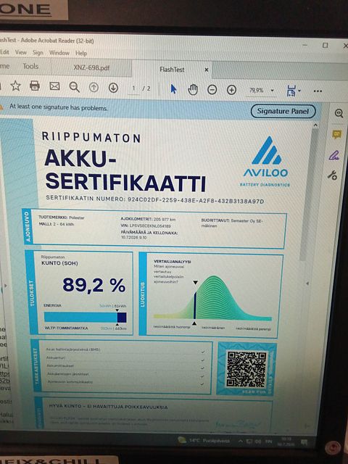This screenshot has height=464, width=348.
Task: Open the Window menu
Action: point(59,53)
